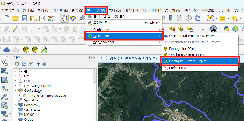Image resolution: width=244 pixels, height=121 pixels.
Task: Select features by area tool
Action: coord(211,18)
